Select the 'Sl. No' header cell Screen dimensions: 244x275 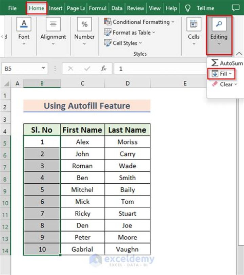coord(42,130)
